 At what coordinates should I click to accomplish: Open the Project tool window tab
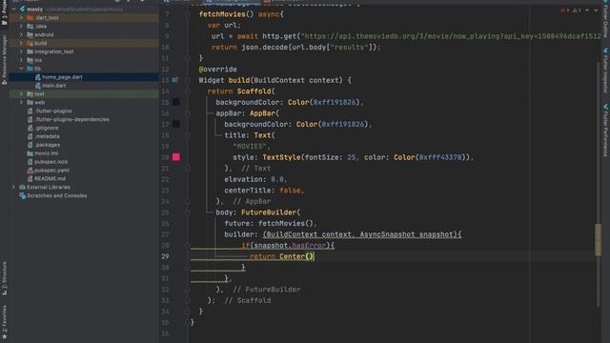(4, 13)
